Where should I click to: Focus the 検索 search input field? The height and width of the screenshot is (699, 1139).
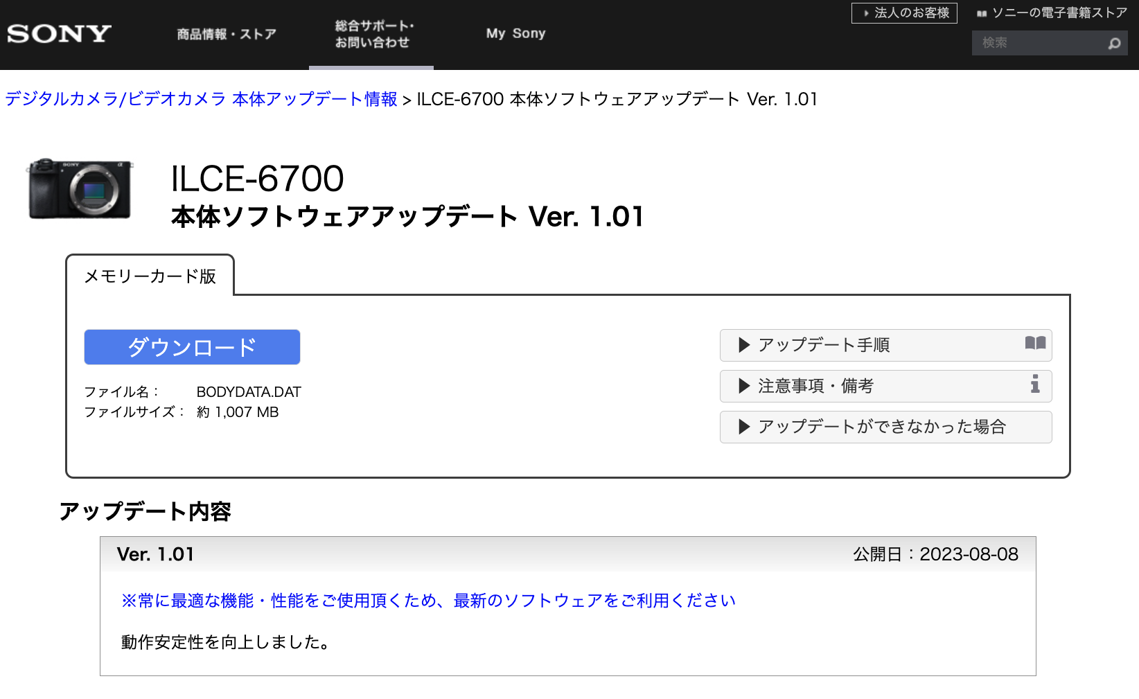click(1039, 43)
